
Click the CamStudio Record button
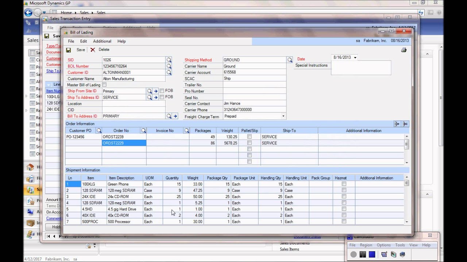(x=354, y=254)
